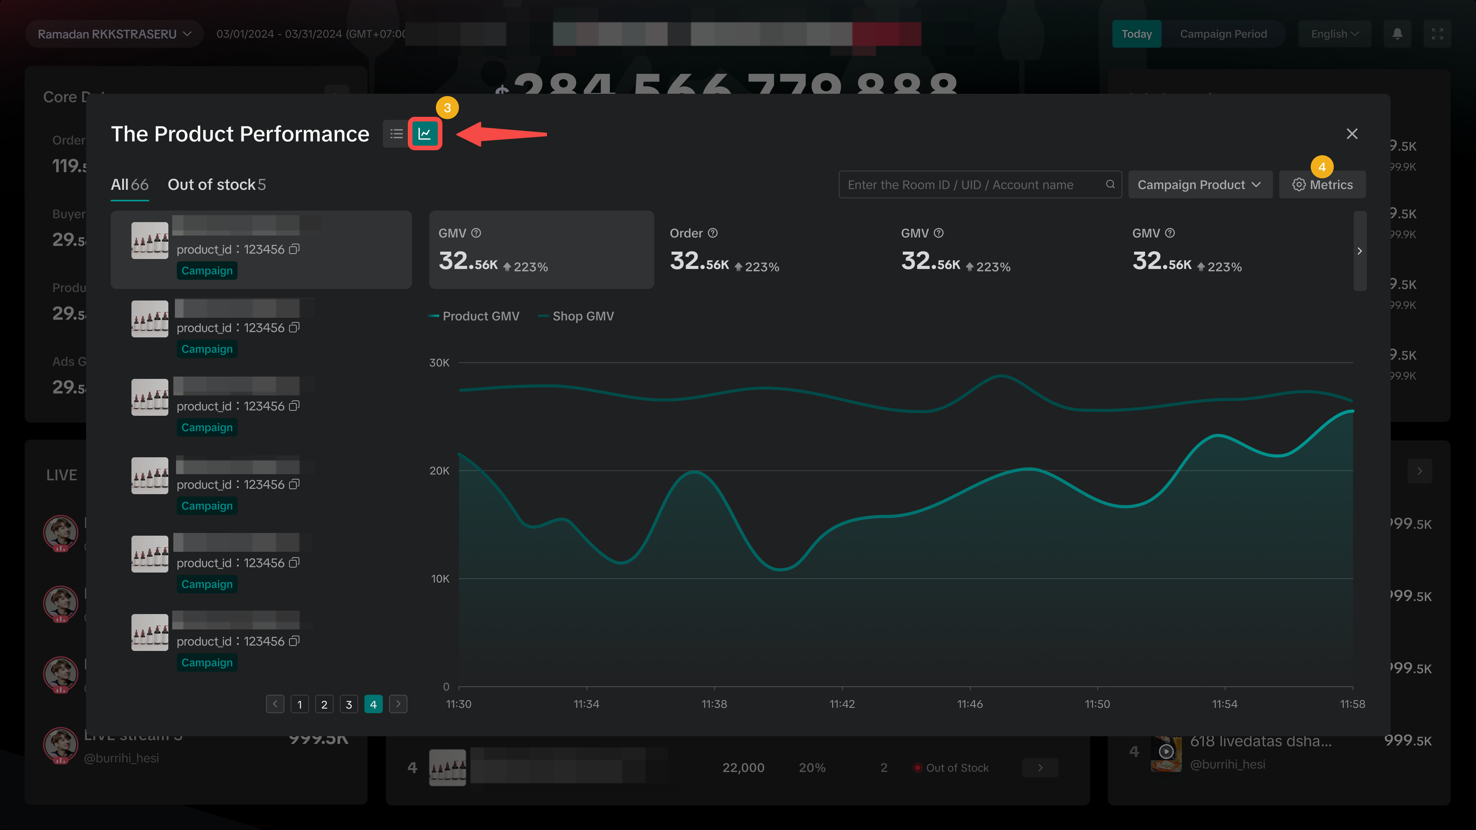1476x830 pixels.
Task: Select the All 66 tab
Action: pyautogui.click(x=130, y=184)
